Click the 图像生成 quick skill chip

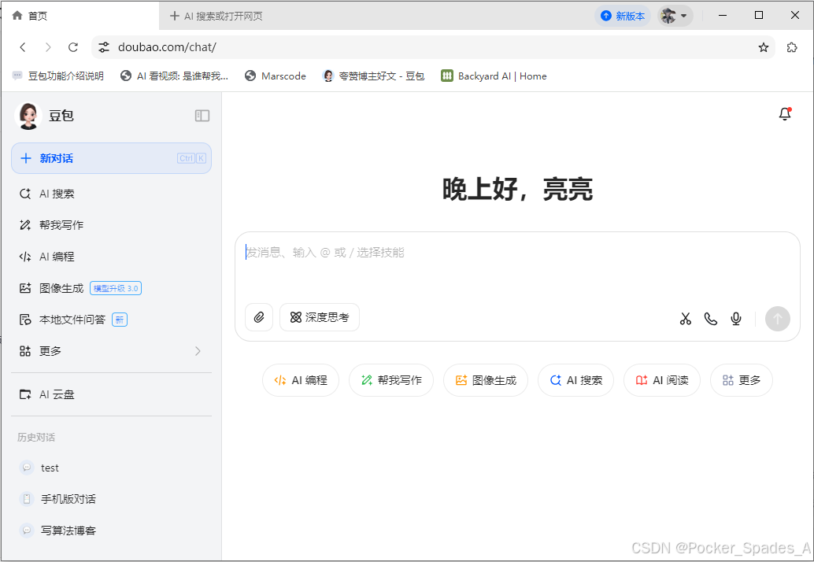click(485, 380)
